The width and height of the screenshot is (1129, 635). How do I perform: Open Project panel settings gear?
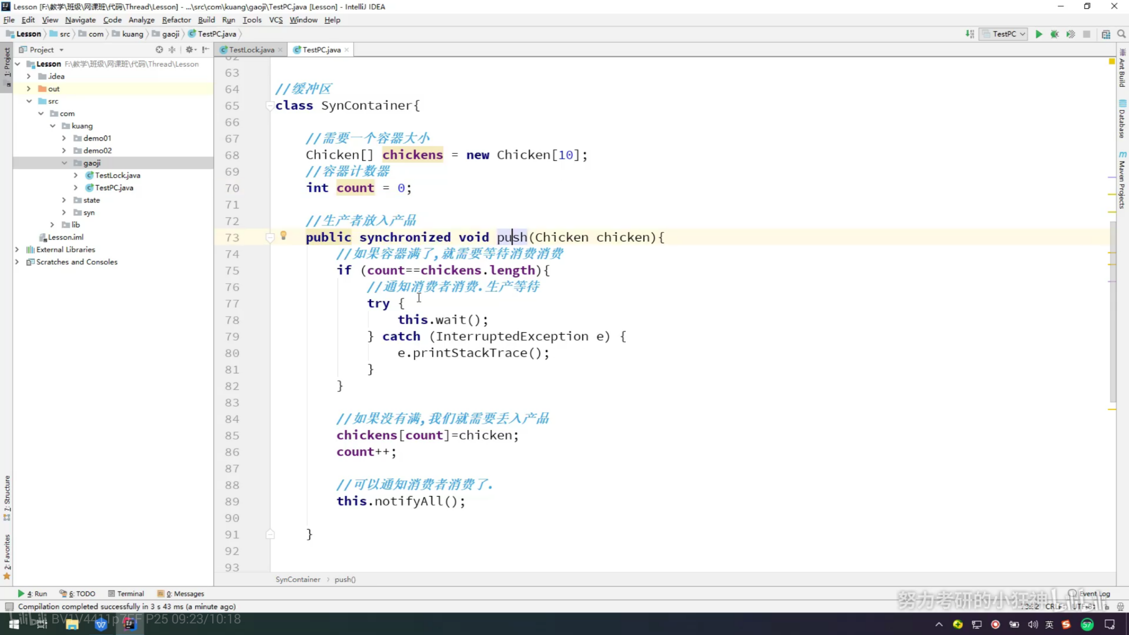point(190,50)
